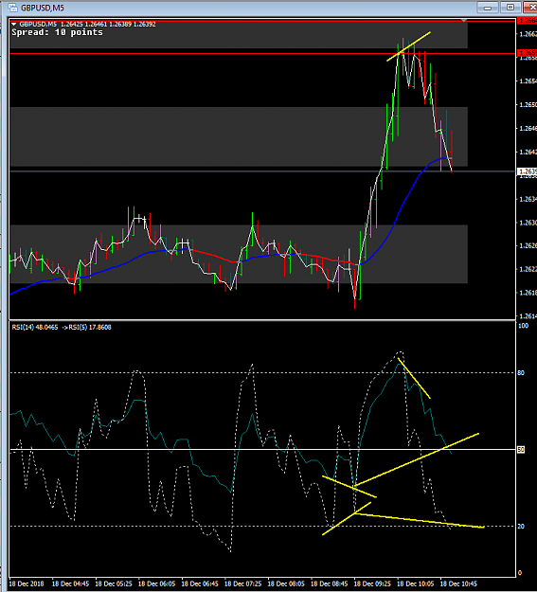Click the chart window icon in title bar
This screenshot has width=537, height=592.
point(13,8)
